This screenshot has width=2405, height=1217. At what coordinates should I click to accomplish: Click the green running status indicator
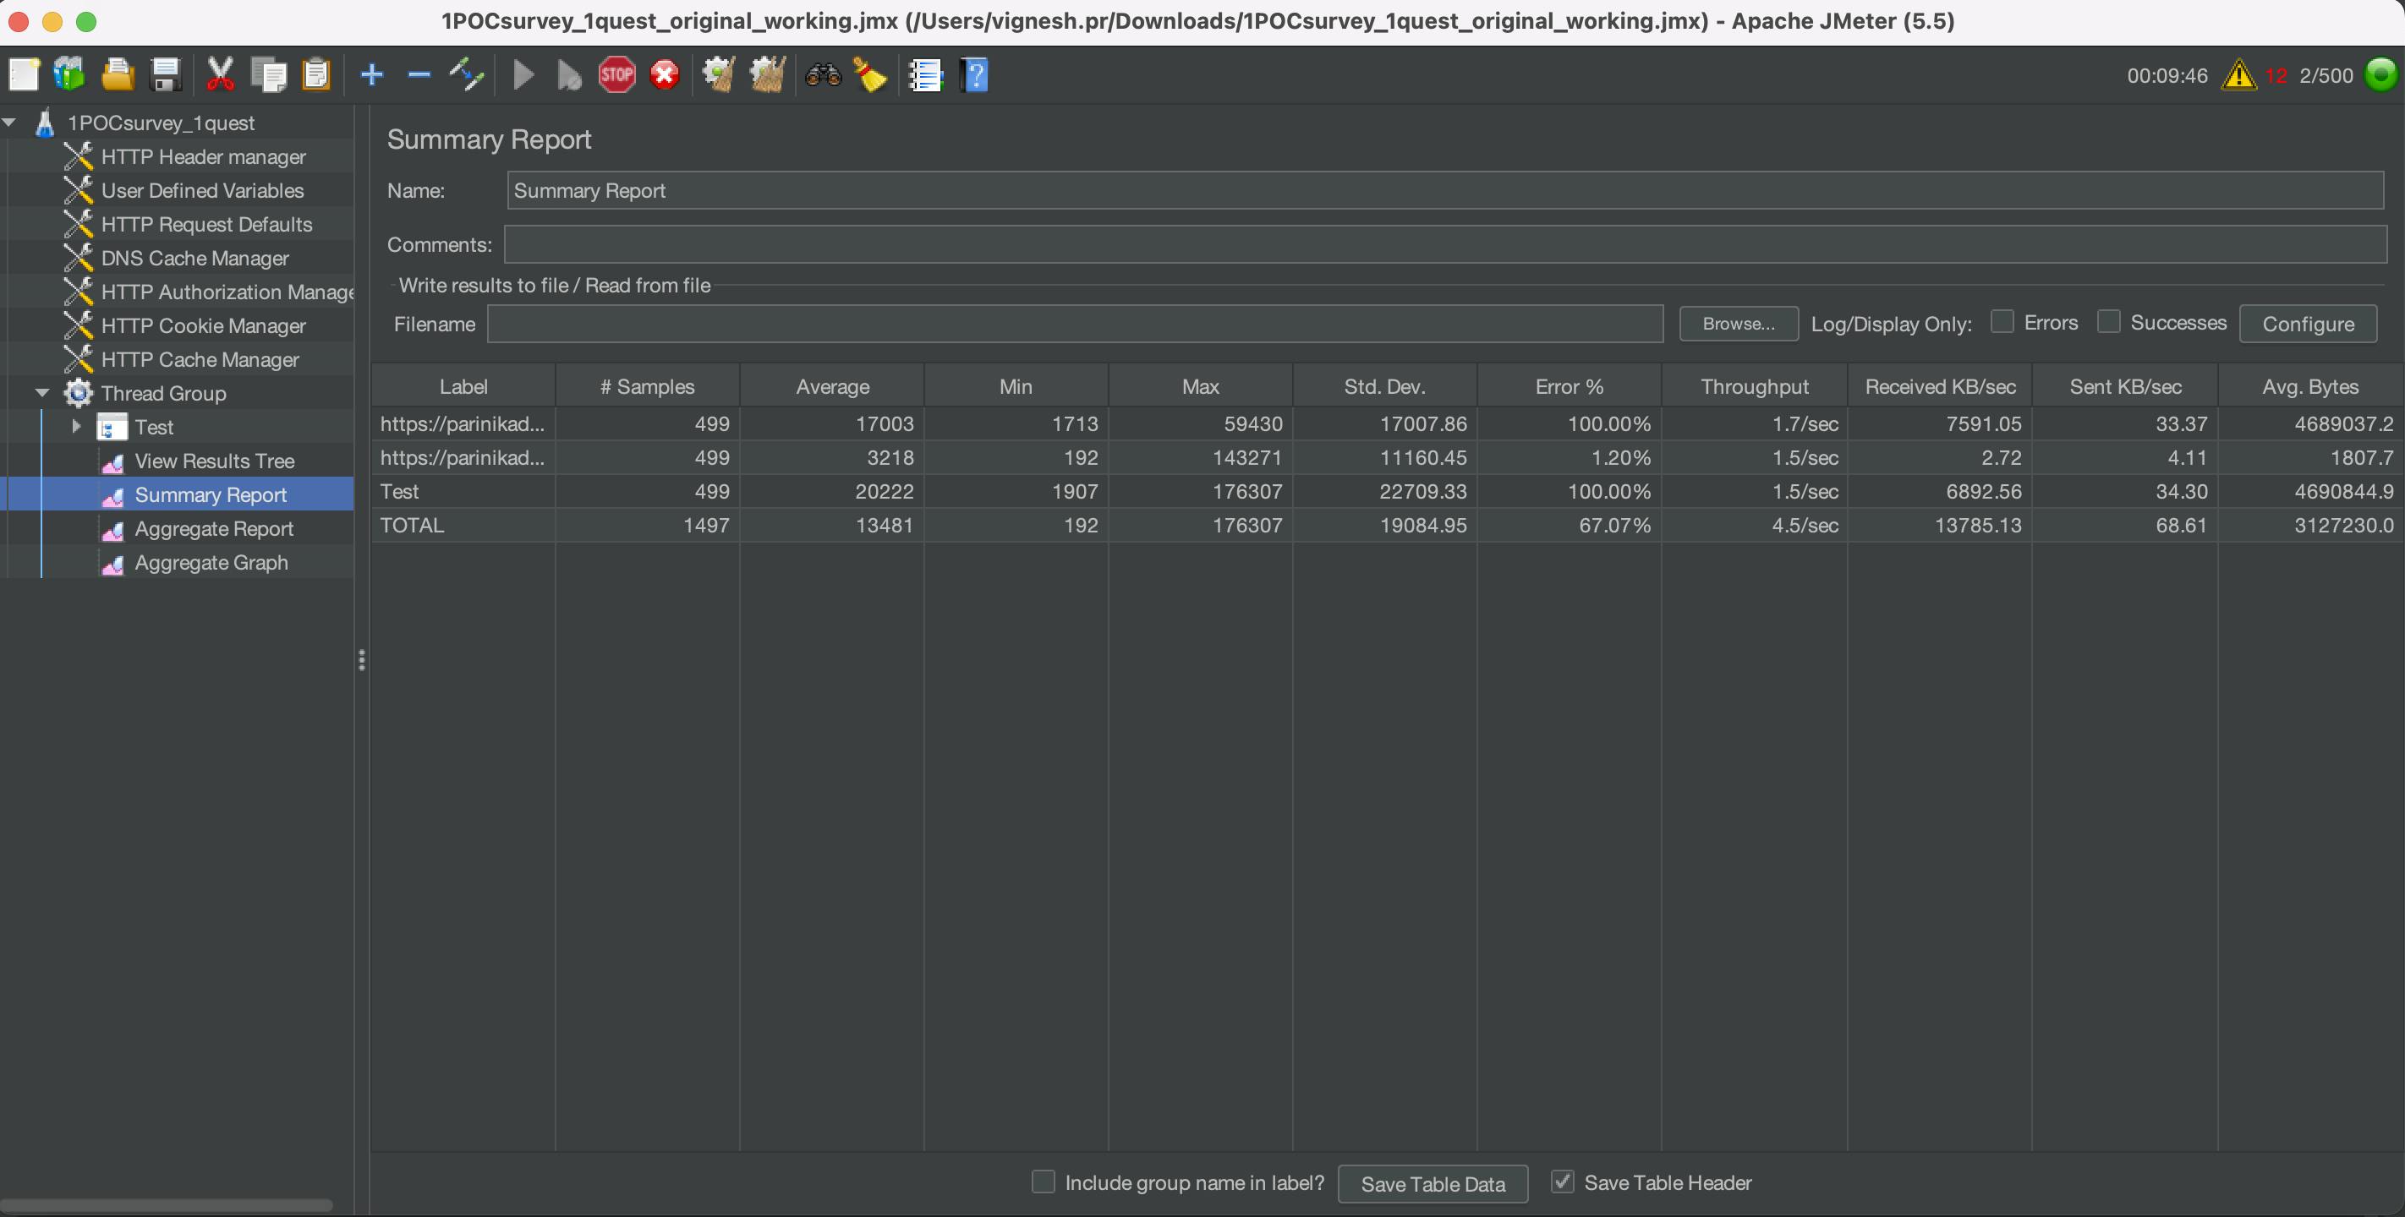point(2380,74)
